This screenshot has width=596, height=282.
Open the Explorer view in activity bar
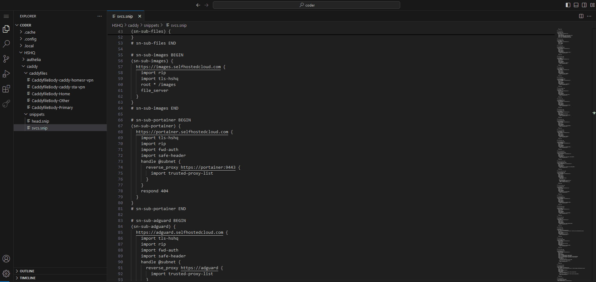coord(6,29)
